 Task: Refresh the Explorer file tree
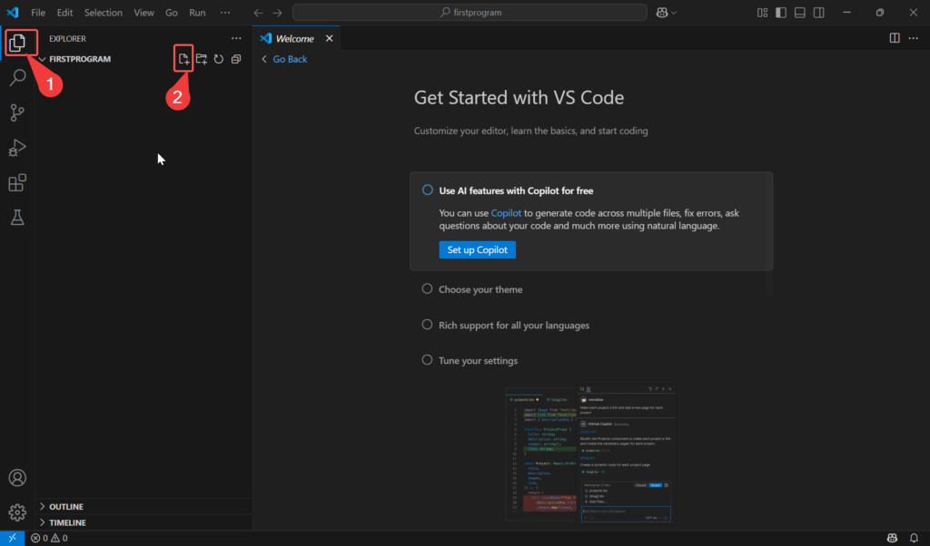pyautogui.click(x=219, y=59)
